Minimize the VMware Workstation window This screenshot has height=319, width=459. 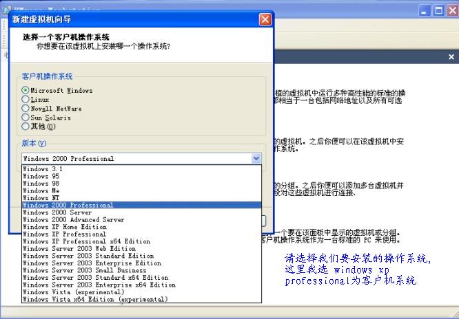click(423, 10)
